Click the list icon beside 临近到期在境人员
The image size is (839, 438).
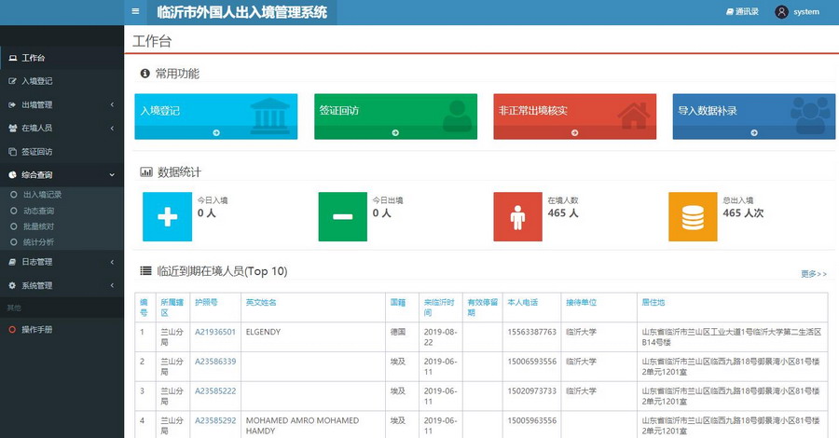pos(145,270)
